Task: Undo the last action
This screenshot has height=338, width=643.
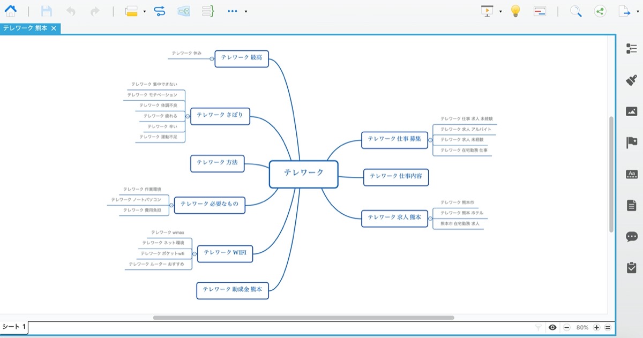Action: pyautogui.click(x=71, y=11)
